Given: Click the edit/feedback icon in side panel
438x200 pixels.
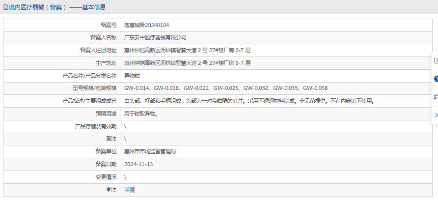Looking at the screenshot, I should pyautogui.click(x=436, y=61).
